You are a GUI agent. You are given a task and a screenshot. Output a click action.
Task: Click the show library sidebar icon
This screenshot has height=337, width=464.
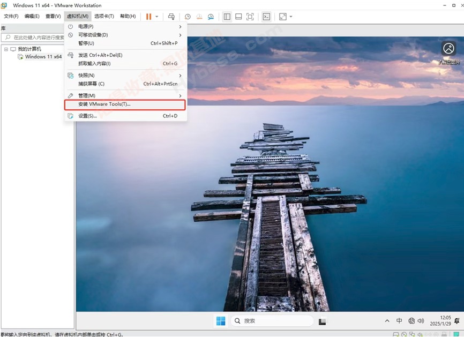pos(227,17)
